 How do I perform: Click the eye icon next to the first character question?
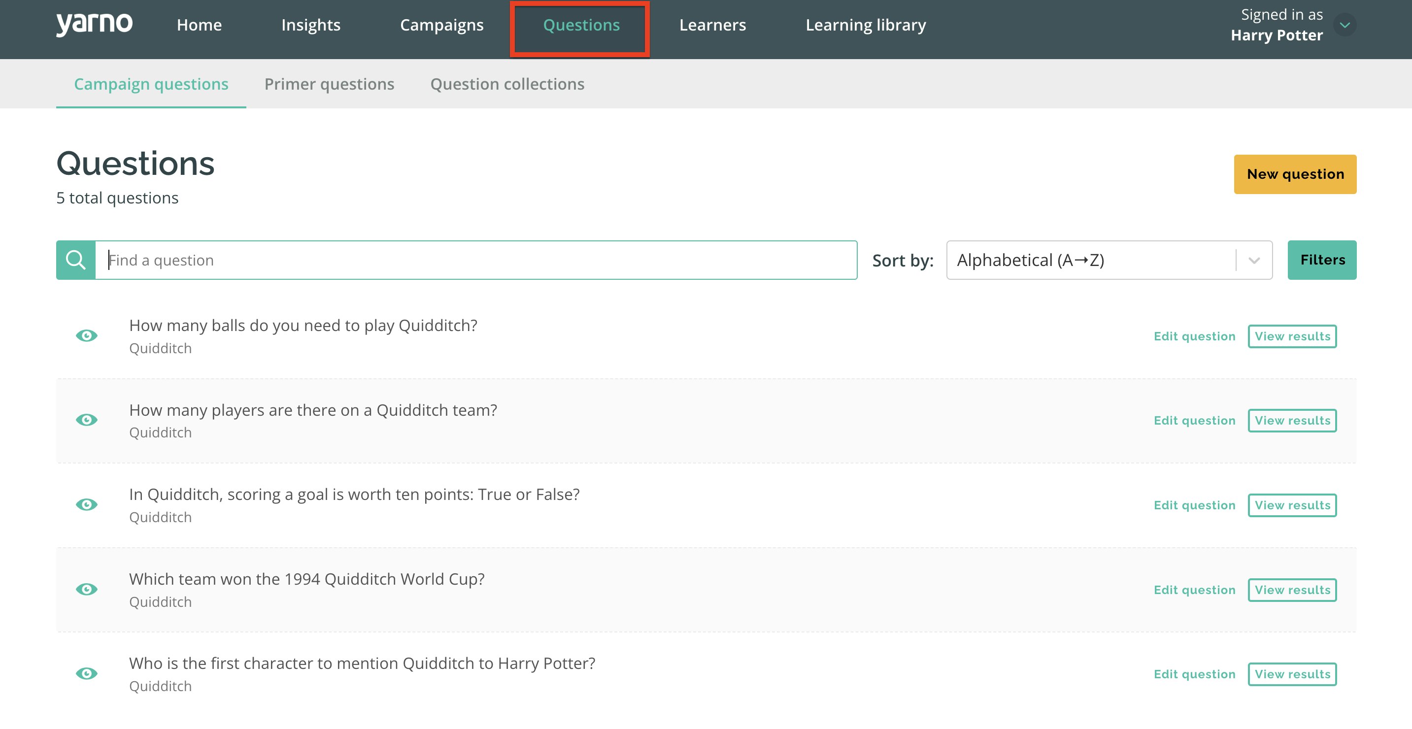pos(87,673)
